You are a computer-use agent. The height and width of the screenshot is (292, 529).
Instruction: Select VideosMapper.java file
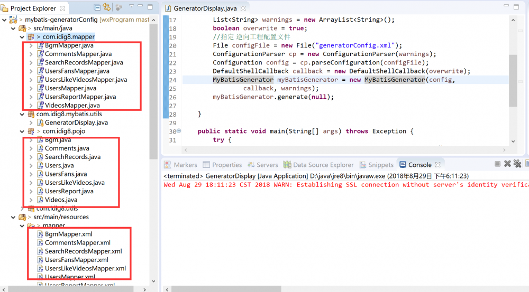click(72, 106)
